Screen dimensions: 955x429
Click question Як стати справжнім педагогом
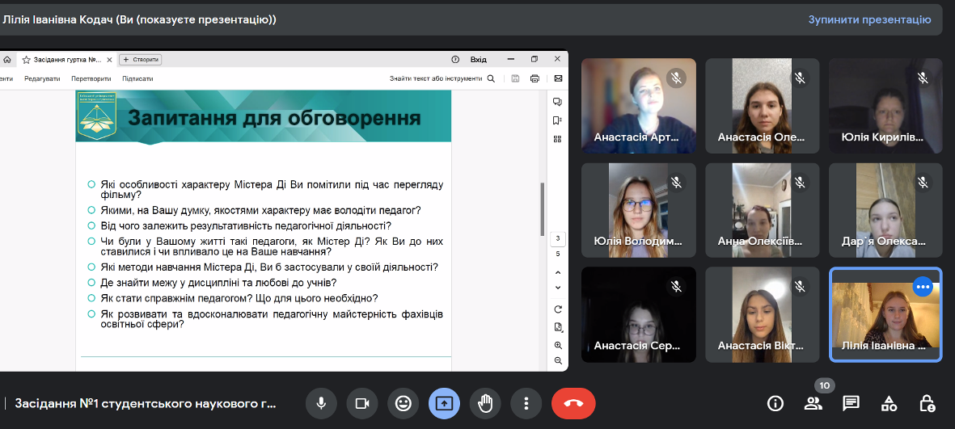239,299
